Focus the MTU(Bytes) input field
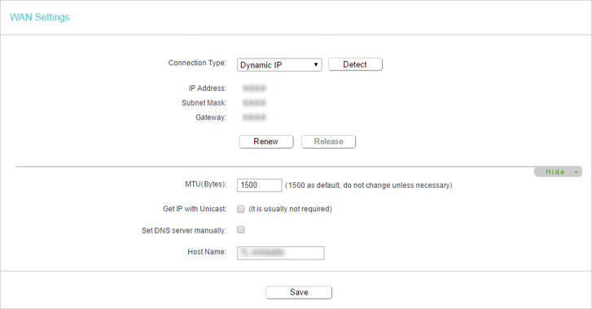592x309 pixels. pos(260,185)
